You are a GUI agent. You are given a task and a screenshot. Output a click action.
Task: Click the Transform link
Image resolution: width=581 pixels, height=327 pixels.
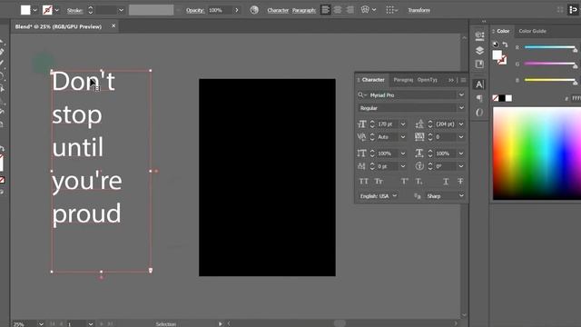click(x=419, y=10)
